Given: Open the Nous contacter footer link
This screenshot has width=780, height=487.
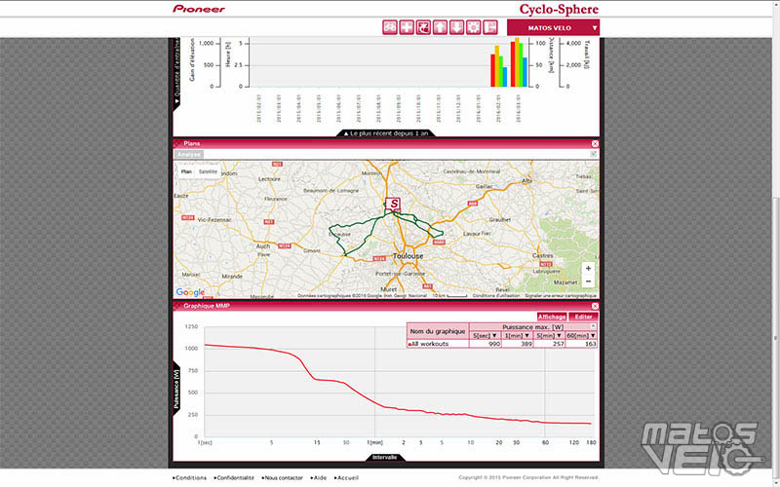Looking at the screenshot, I should point(282,478).
